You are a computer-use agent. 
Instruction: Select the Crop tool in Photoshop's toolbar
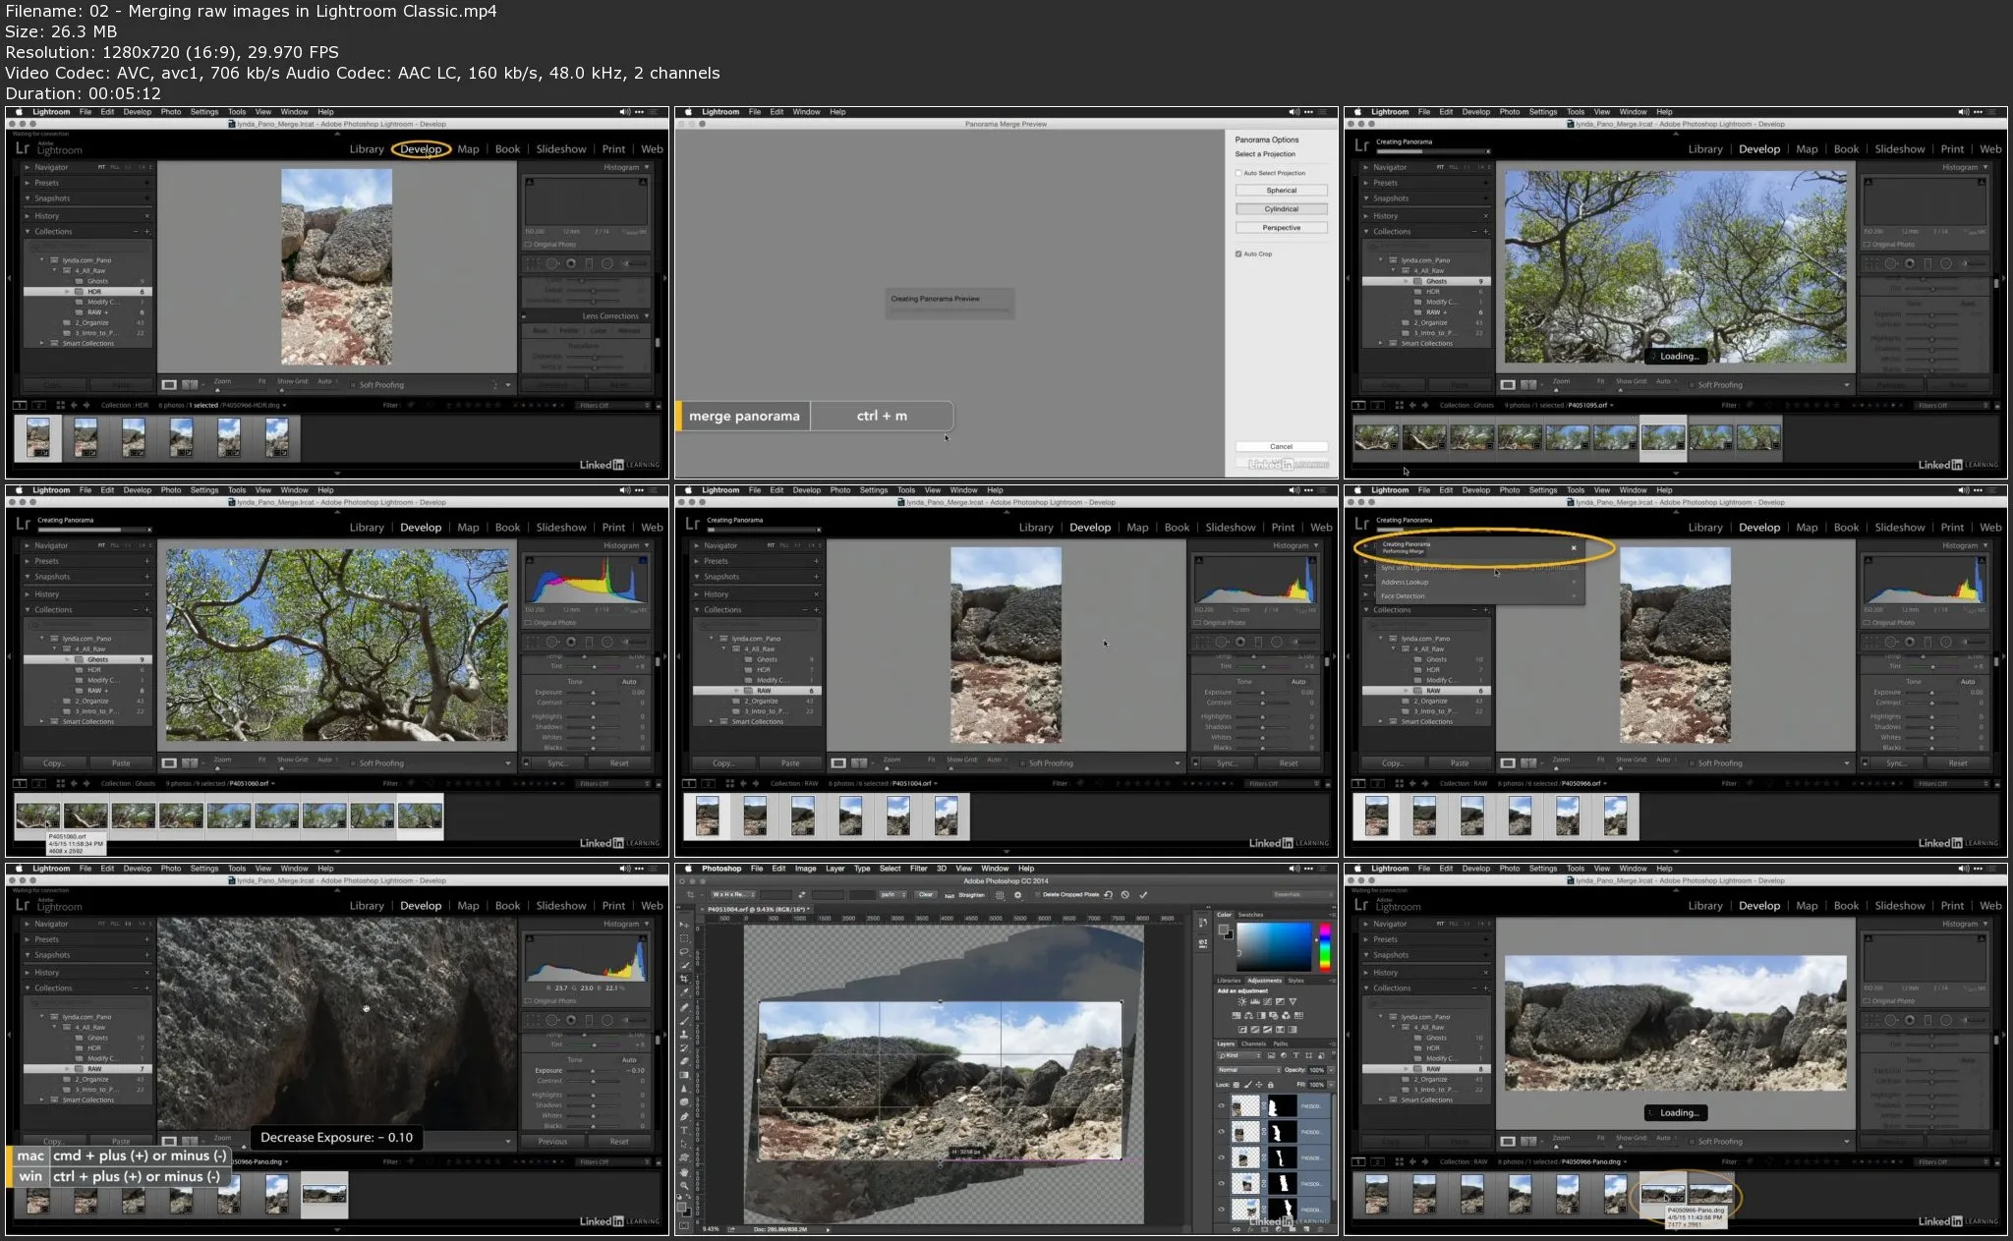coord(684,979)
